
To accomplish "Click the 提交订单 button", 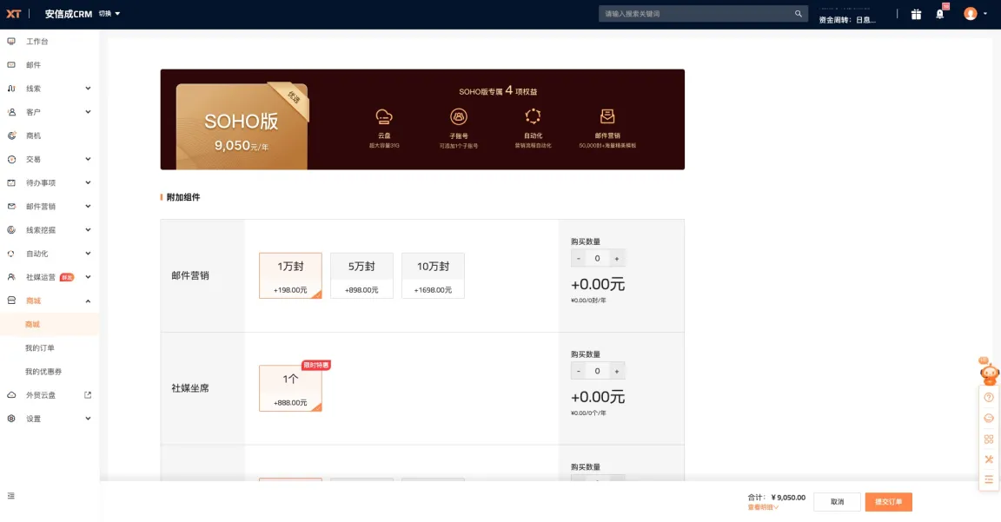I will (x=889, y=501).
